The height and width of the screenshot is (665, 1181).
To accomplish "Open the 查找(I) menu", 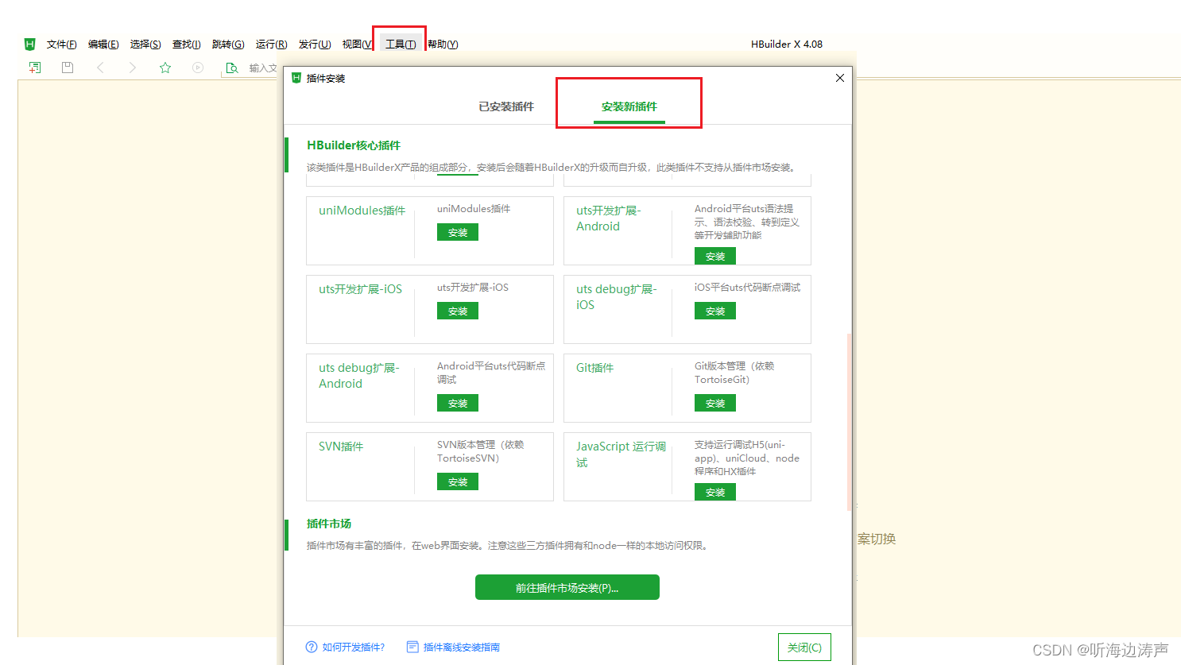I will pos(186,44).
